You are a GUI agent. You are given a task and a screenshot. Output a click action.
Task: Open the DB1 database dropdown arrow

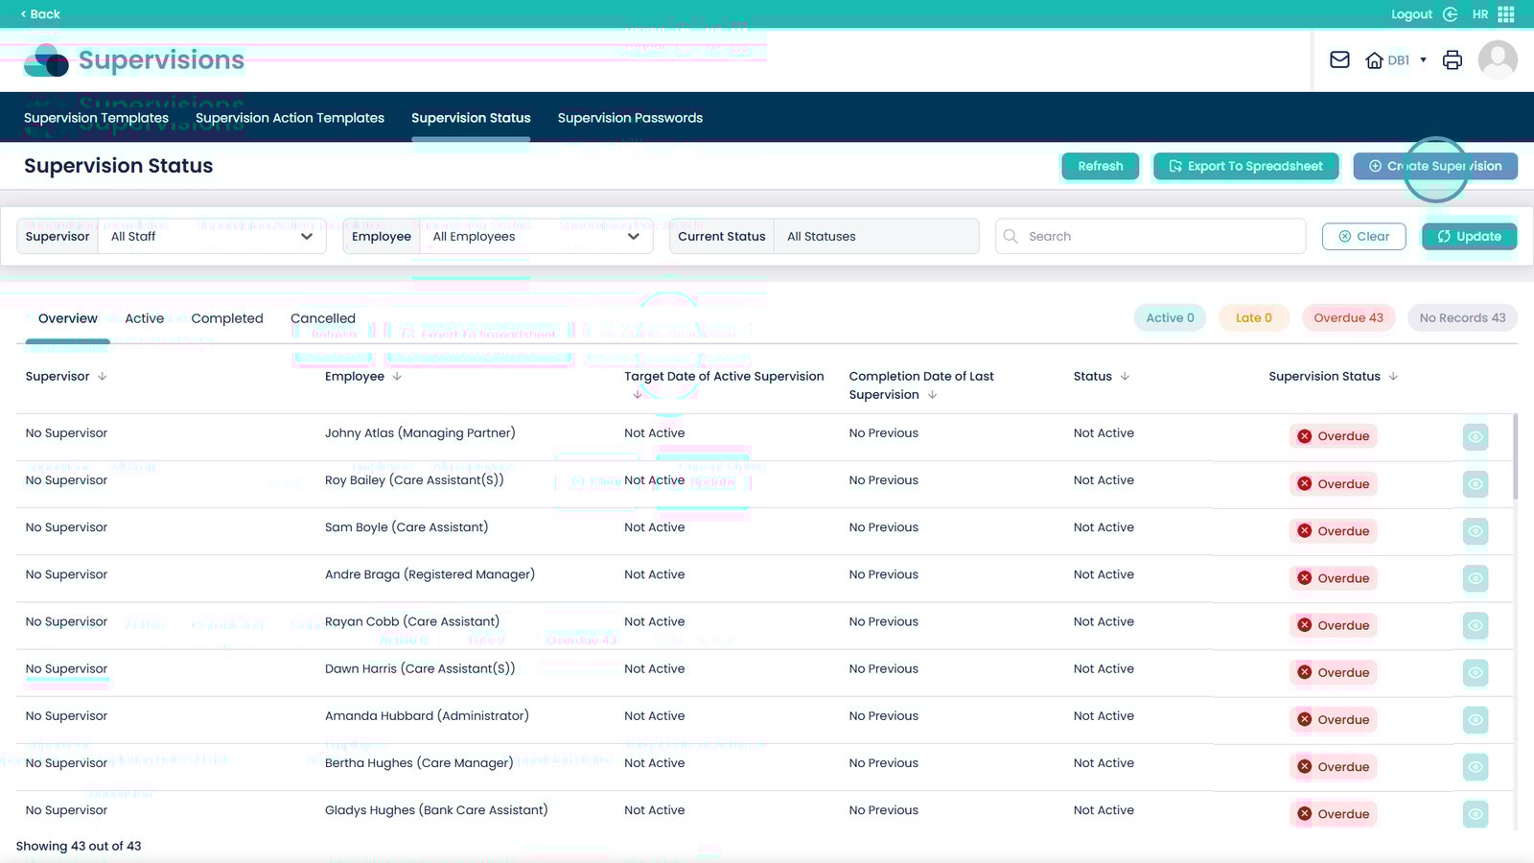[x=1423, y=60]
